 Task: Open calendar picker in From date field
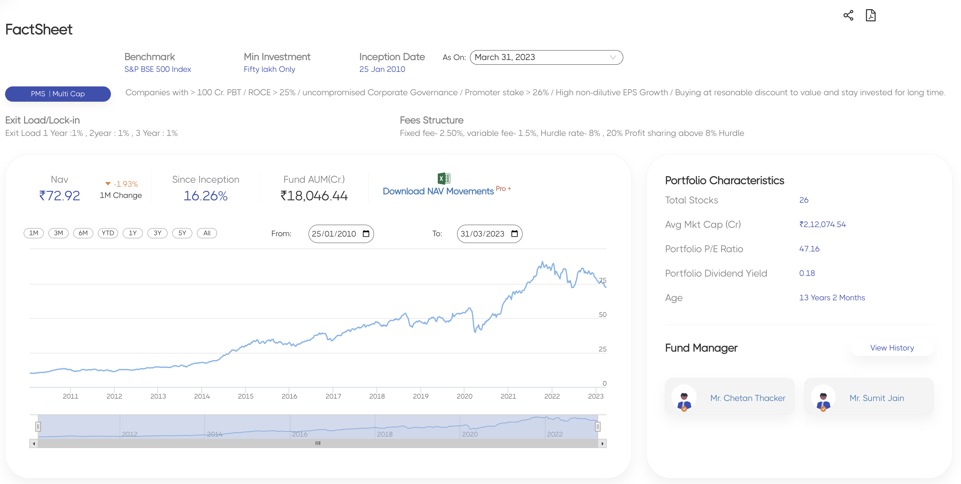[x=366, y=234]
